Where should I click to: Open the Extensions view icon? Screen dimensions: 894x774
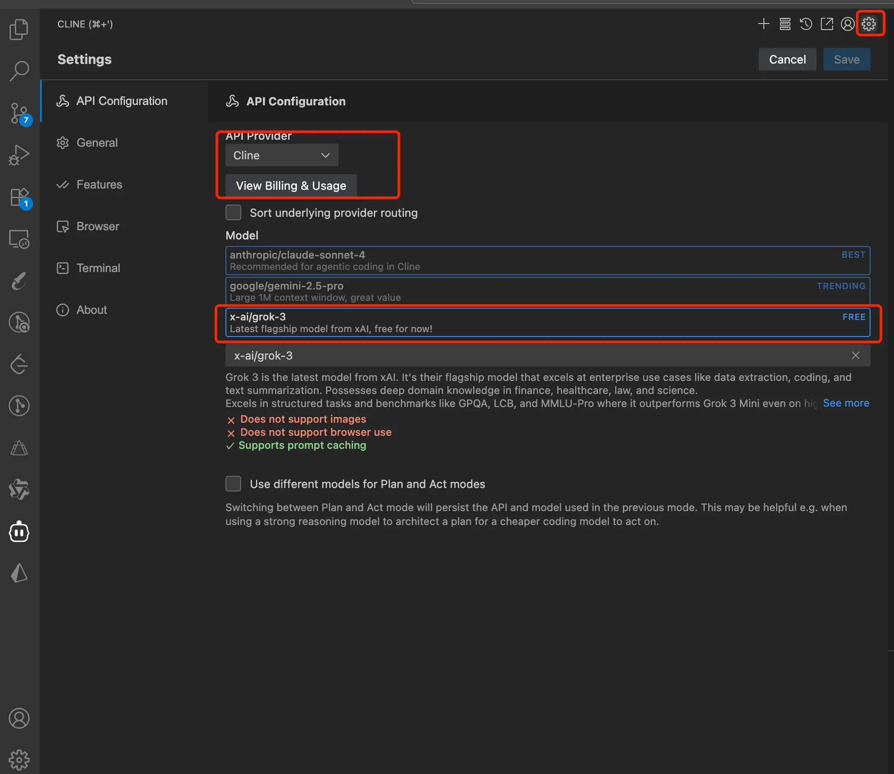click(x=19, y=198)
